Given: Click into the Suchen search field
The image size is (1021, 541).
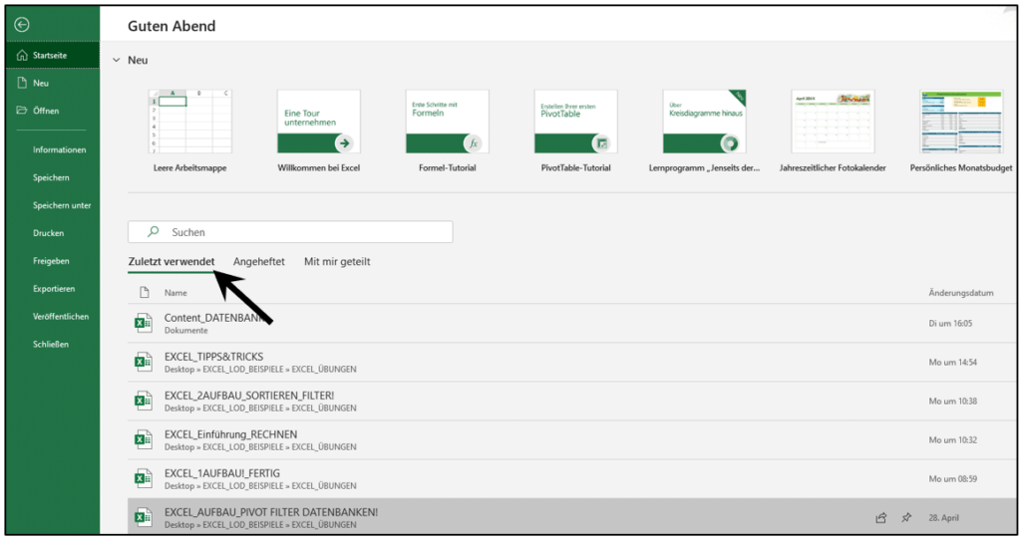Looking at the screenshot, I should click(x=290, y=232).
